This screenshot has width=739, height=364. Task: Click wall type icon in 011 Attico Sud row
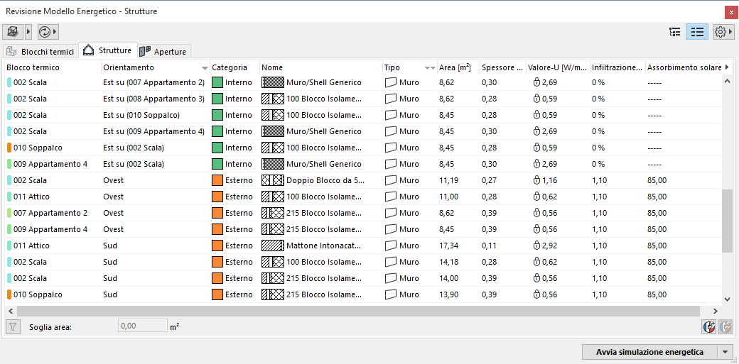click(391, 246)
